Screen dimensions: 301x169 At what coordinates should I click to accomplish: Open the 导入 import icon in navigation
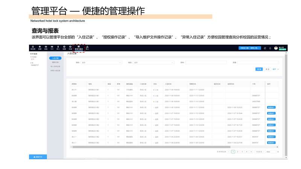87,48
